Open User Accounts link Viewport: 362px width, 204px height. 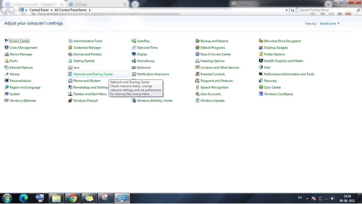point(211,94)
